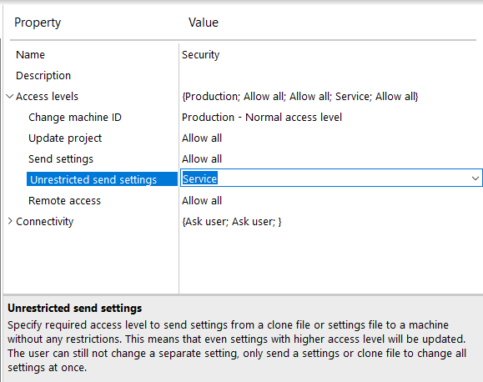This screenshot has width=483, height=382.
Task: Click the Security name value field
Action: click(201, 55)
